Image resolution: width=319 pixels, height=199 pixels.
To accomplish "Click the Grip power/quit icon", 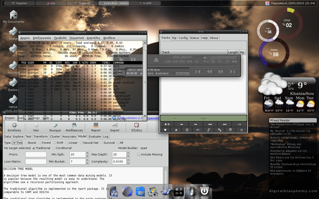I will 242,130.
